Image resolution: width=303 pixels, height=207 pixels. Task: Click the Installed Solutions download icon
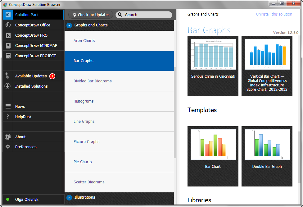7,86
